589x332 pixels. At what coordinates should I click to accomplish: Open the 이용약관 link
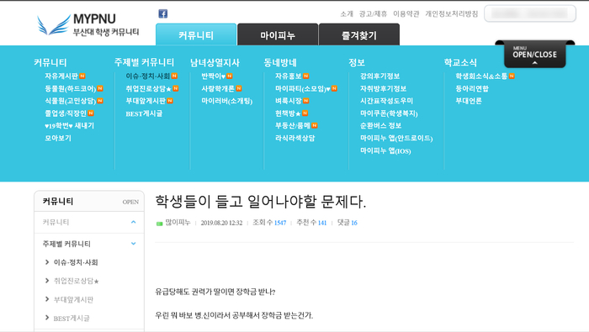click(x=406, y=14)
